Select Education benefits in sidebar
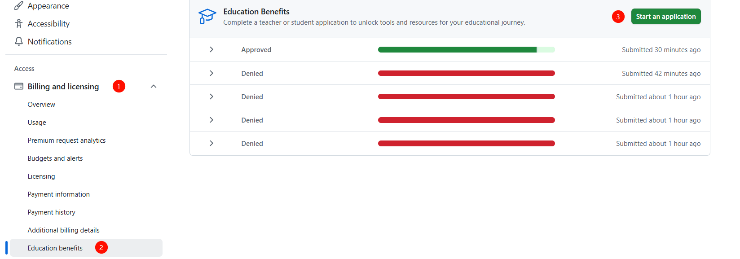 pos(55,248)
